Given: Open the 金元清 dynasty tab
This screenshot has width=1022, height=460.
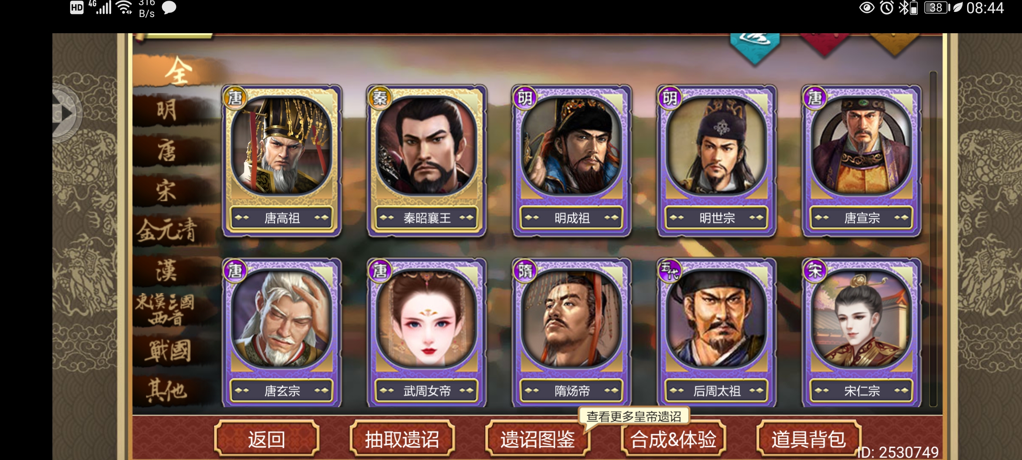Looking at the screenshot, I should 167,230.
